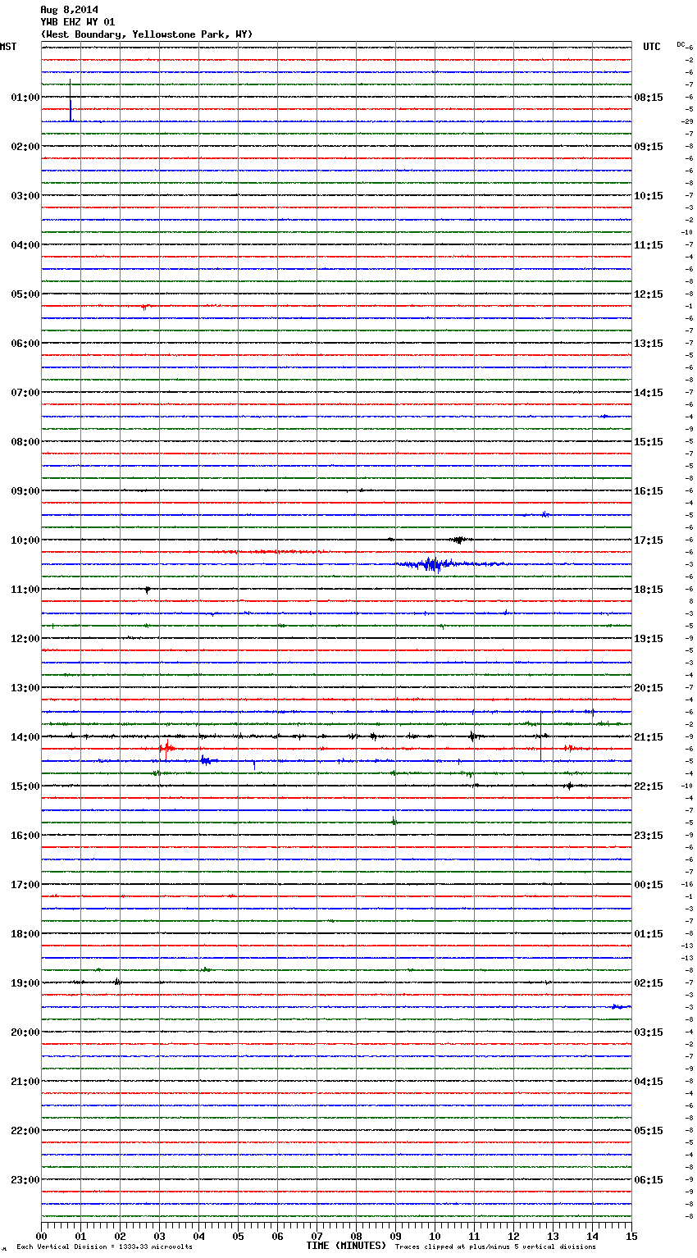Pick the 07:00 MST time label
697x1258 pixels.
click(x=25, y=393)
